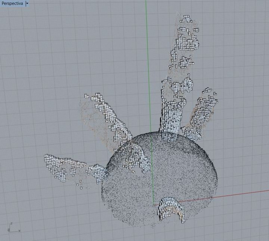The image size is (269, 241).
Task: Click the world axes icon in viewport corner
Action: tap(14, 228)
